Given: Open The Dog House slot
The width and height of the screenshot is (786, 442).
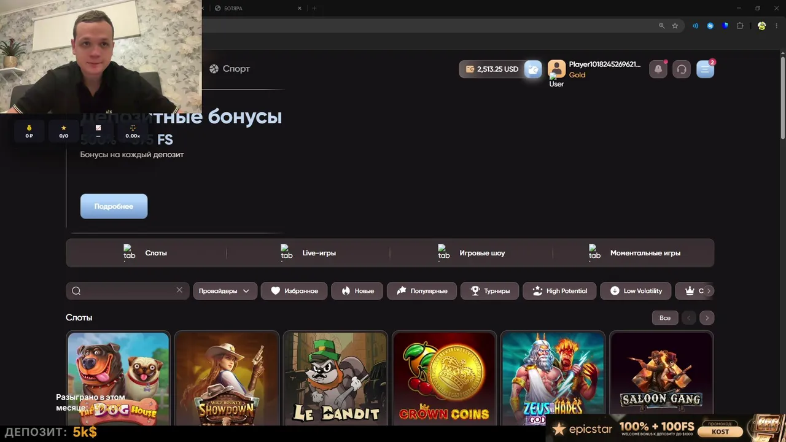Looking at the screenshot, I should click(118, 378).
